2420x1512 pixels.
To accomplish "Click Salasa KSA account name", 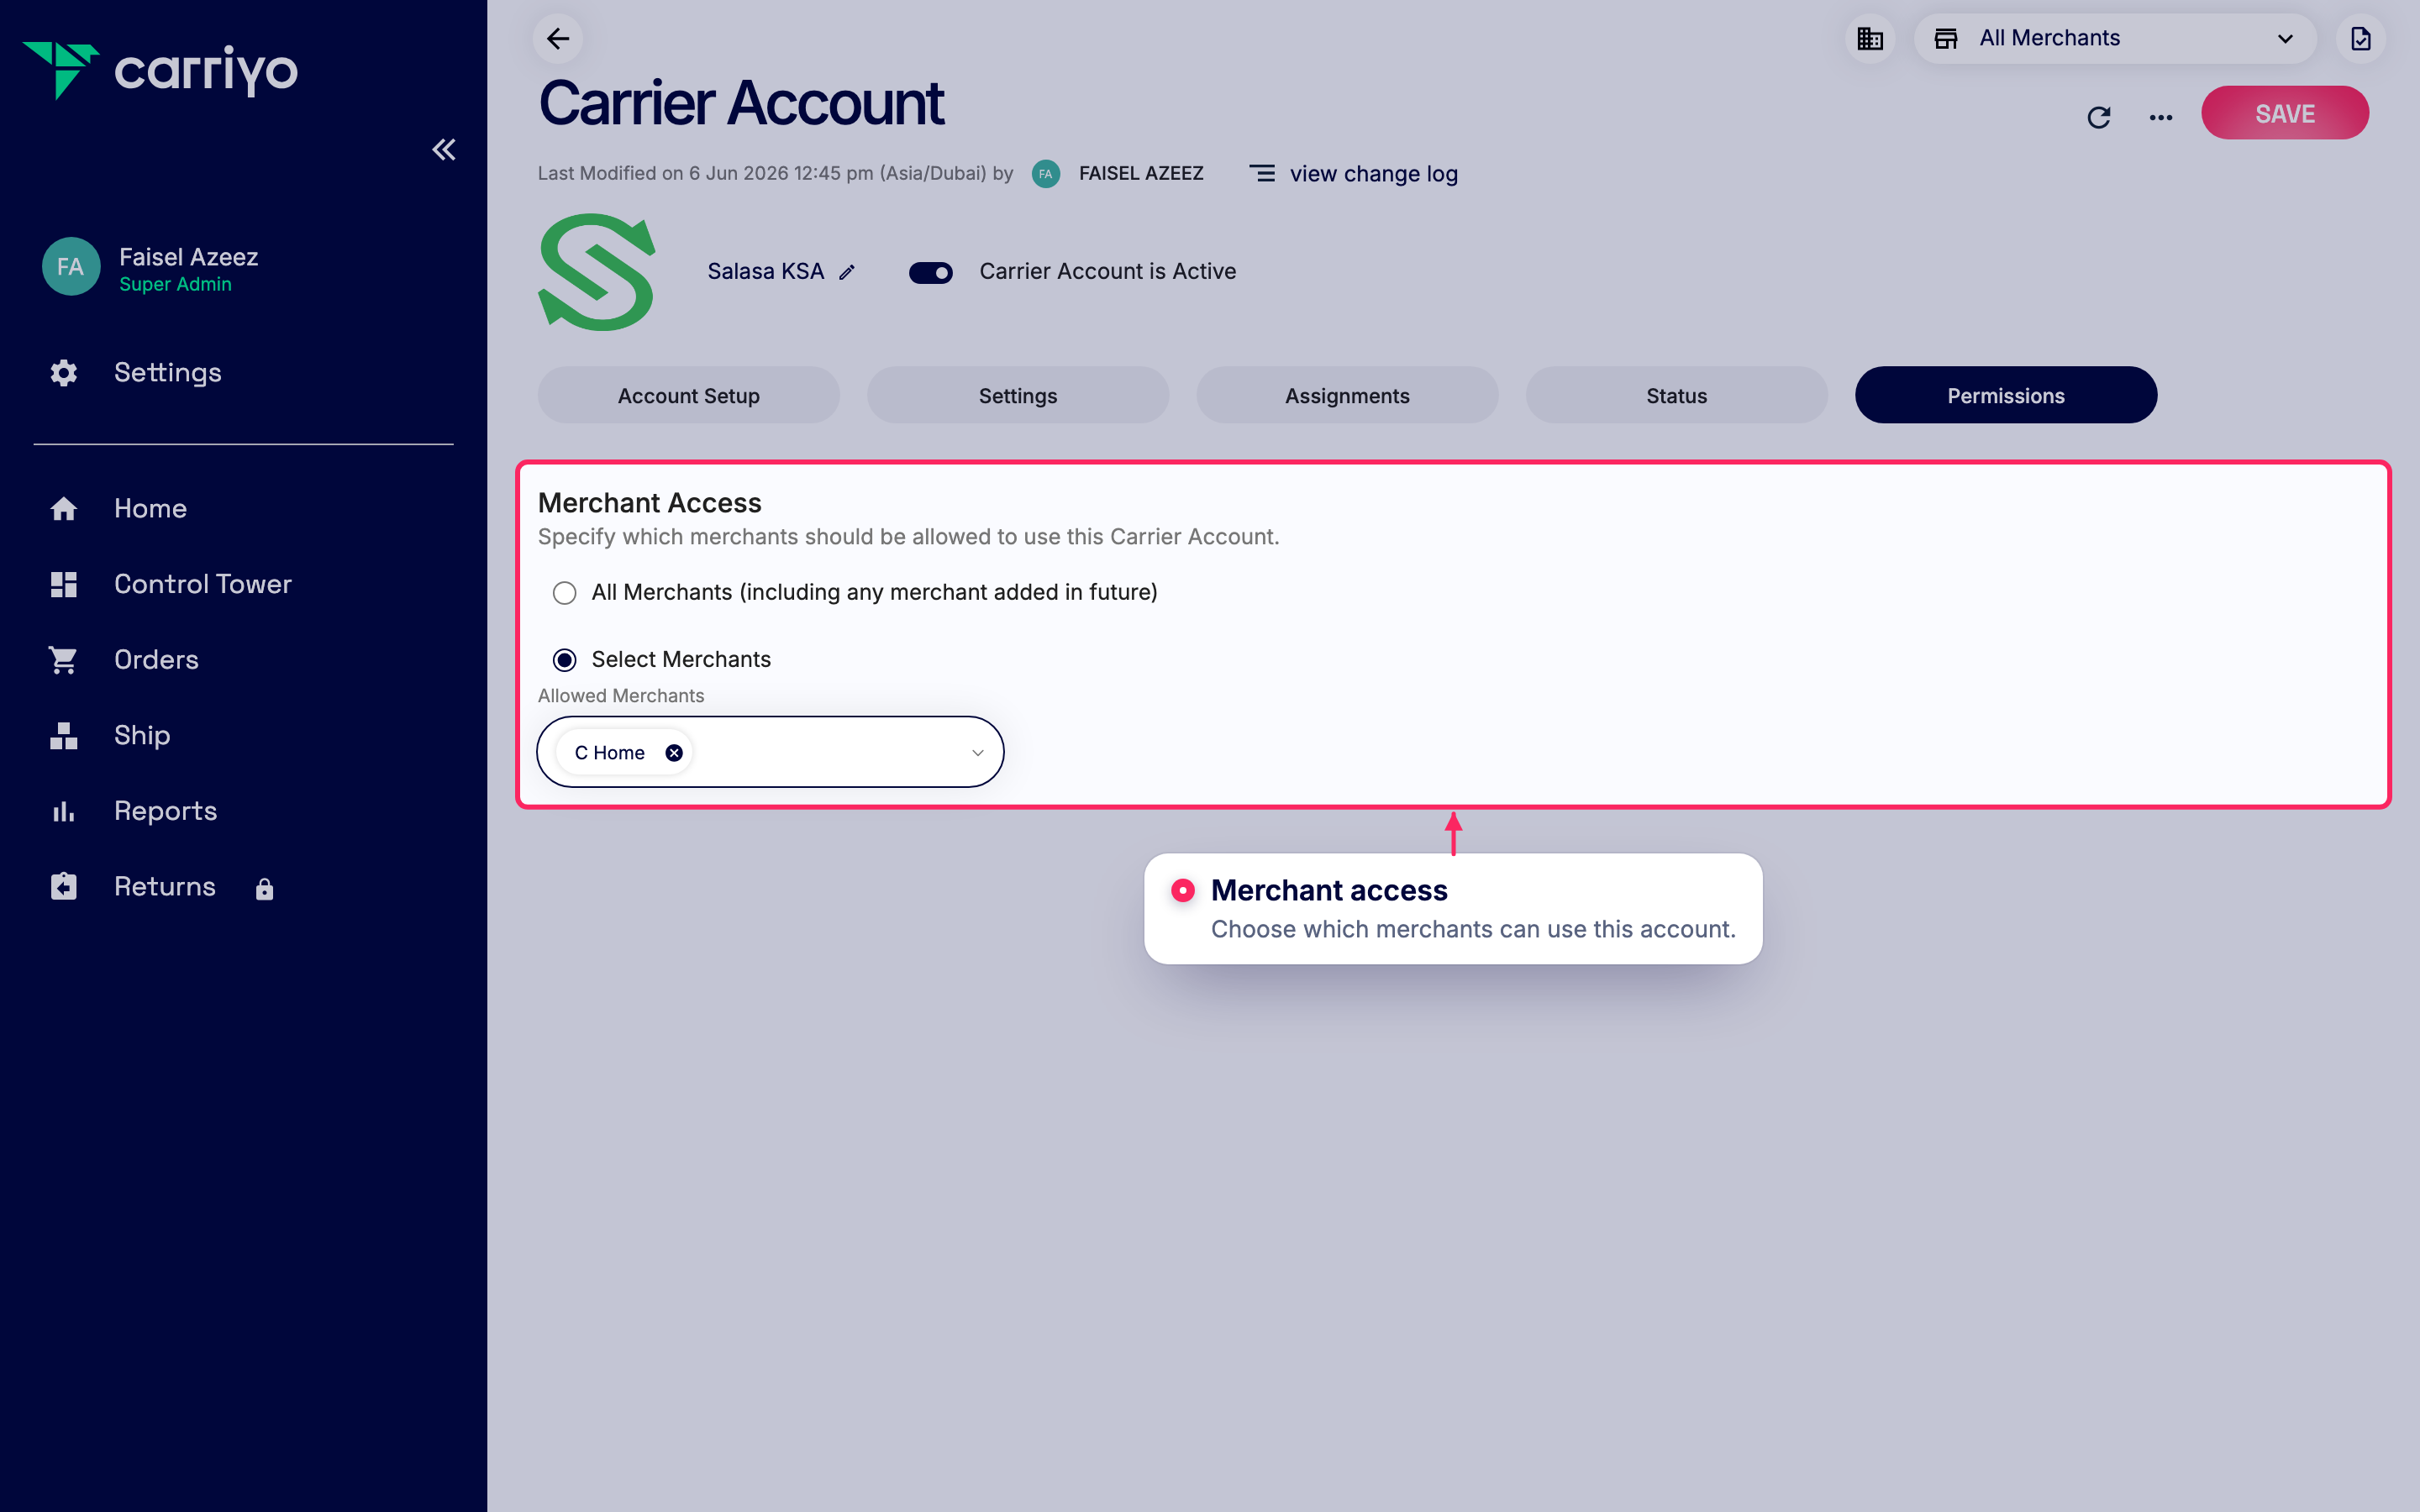I will tap(766, 272).
